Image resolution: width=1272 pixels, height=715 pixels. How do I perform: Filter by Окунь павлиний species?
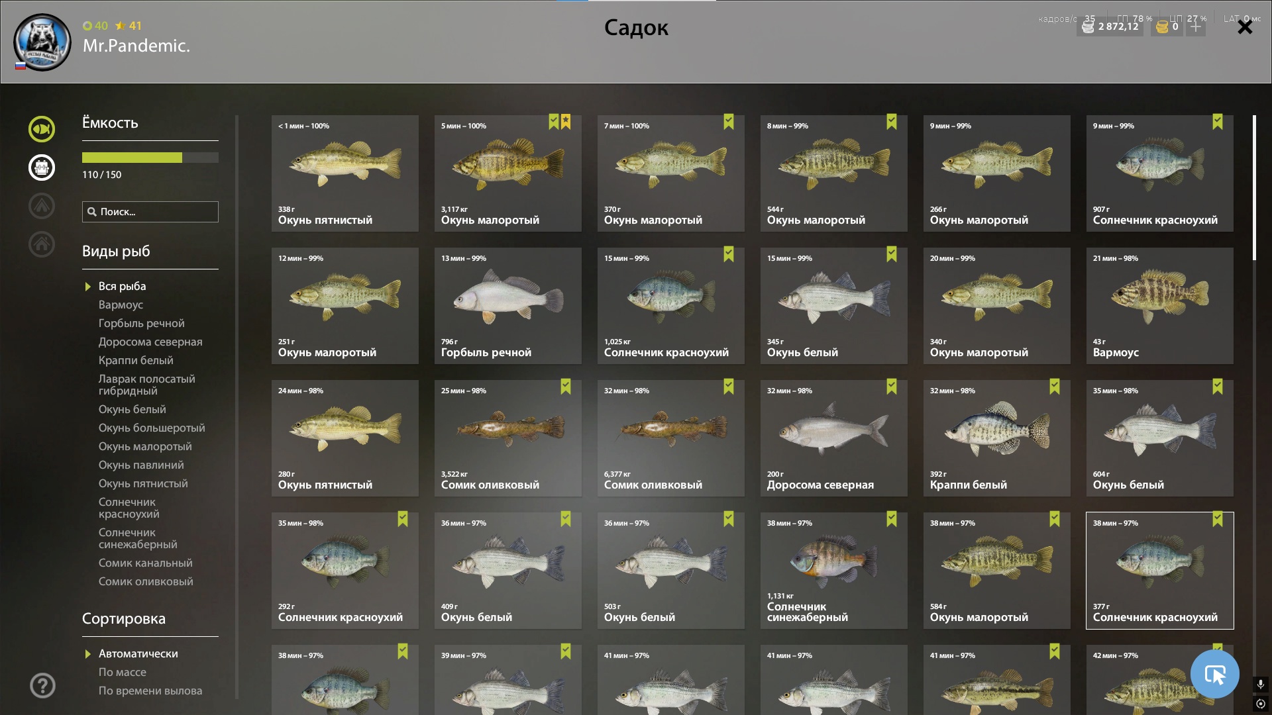coord(141,465)
